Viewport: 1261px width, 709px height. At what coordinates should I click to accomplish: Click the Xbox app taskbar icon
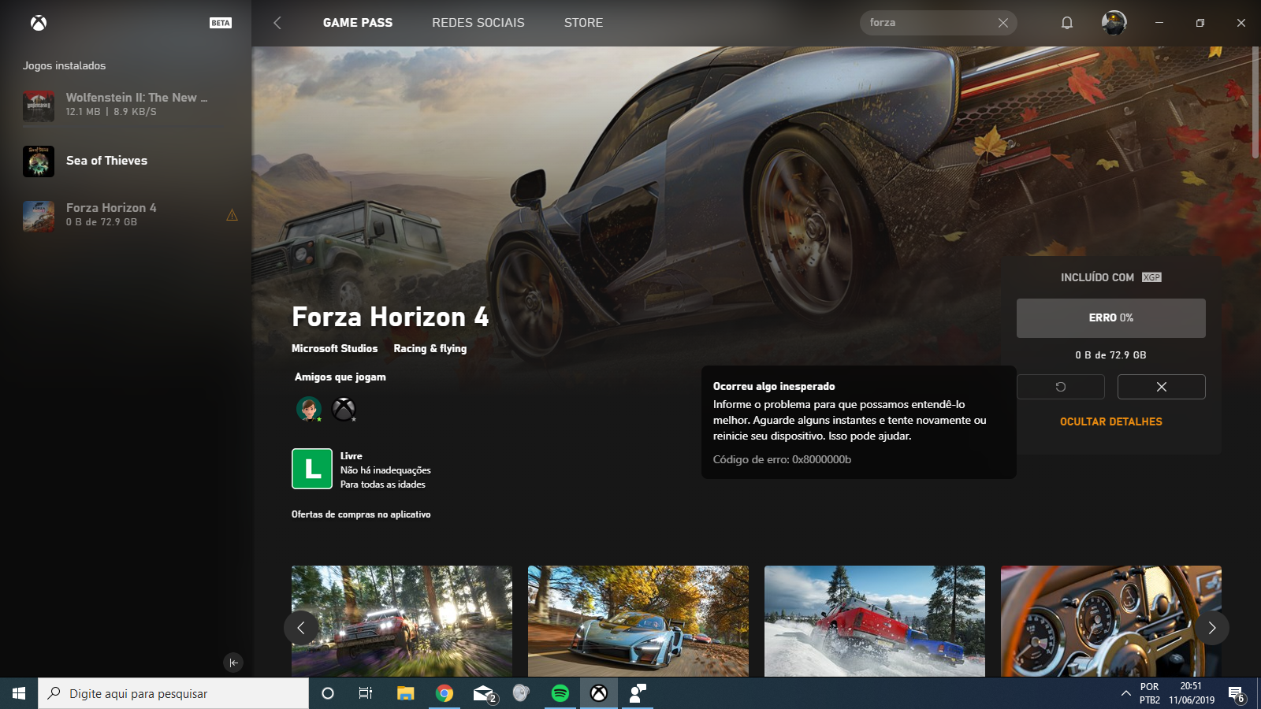(x=599, y=693)
